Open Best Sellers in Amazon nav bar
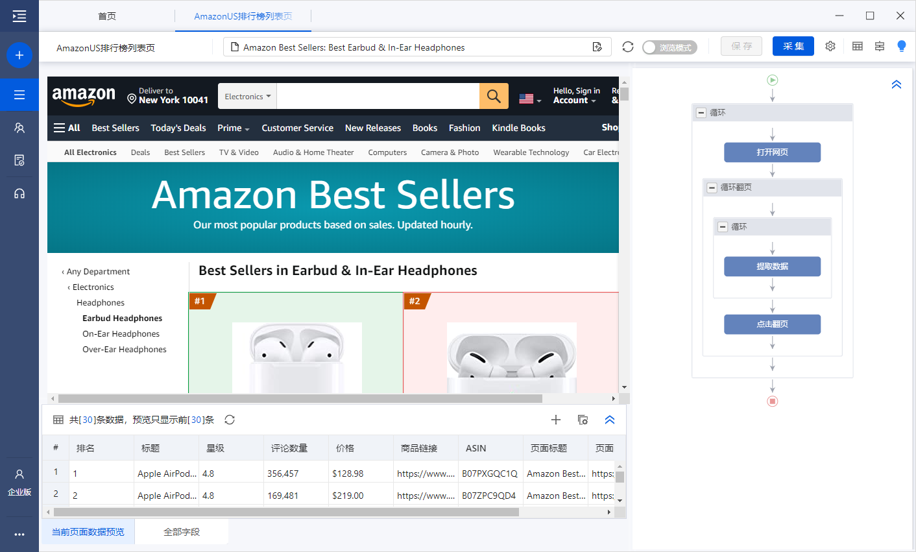The width and height of the screenshot is (916, 552). pyautogui.click(x=115, y=128)
